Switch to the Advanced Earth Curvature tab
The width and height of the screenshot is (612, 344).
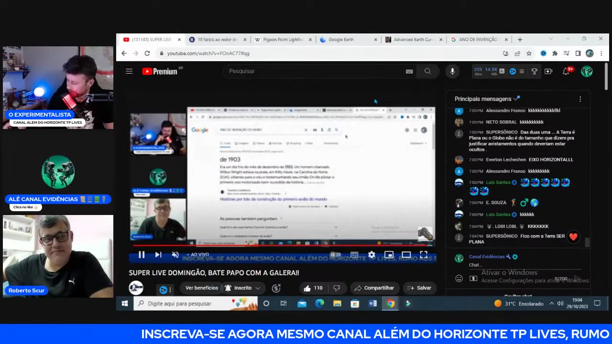(x=415, y=40)
